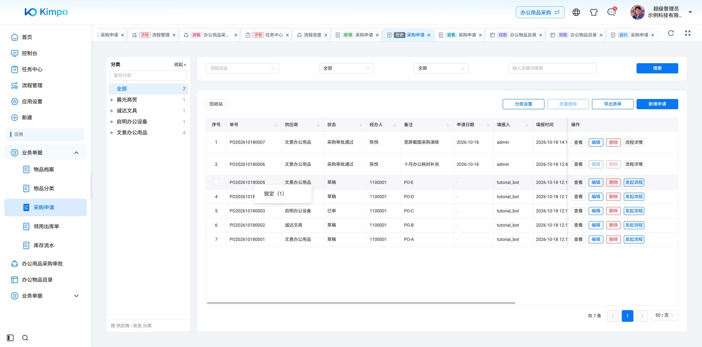Open 流程详情 for PO202610180007
The height and width of the screenshot is (347, 702).
(x=634, y=142)
